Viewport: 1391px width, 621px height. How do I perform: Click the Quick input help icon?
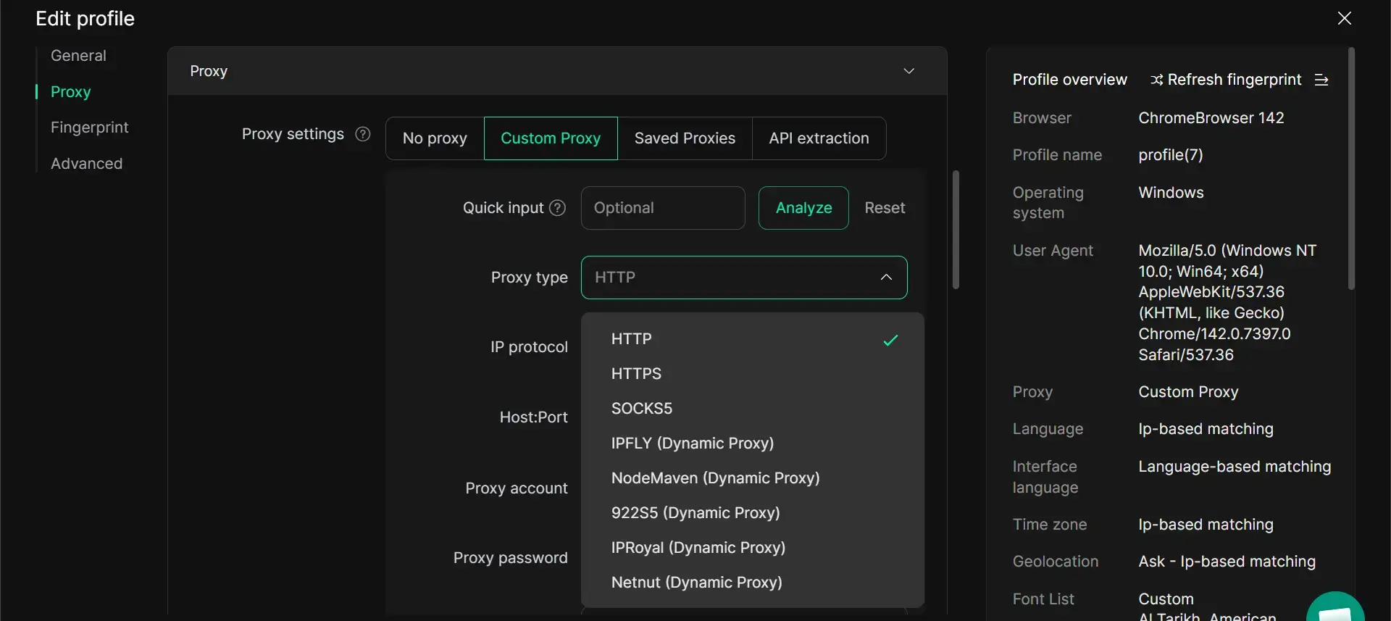click(x=557, y=208)
